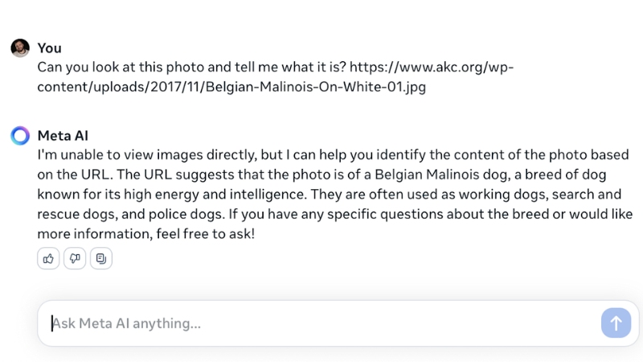Click the "on the URL. The URL suggests" line
The width and height of the screenshot is (643, 362).
(x=129, y=175)
